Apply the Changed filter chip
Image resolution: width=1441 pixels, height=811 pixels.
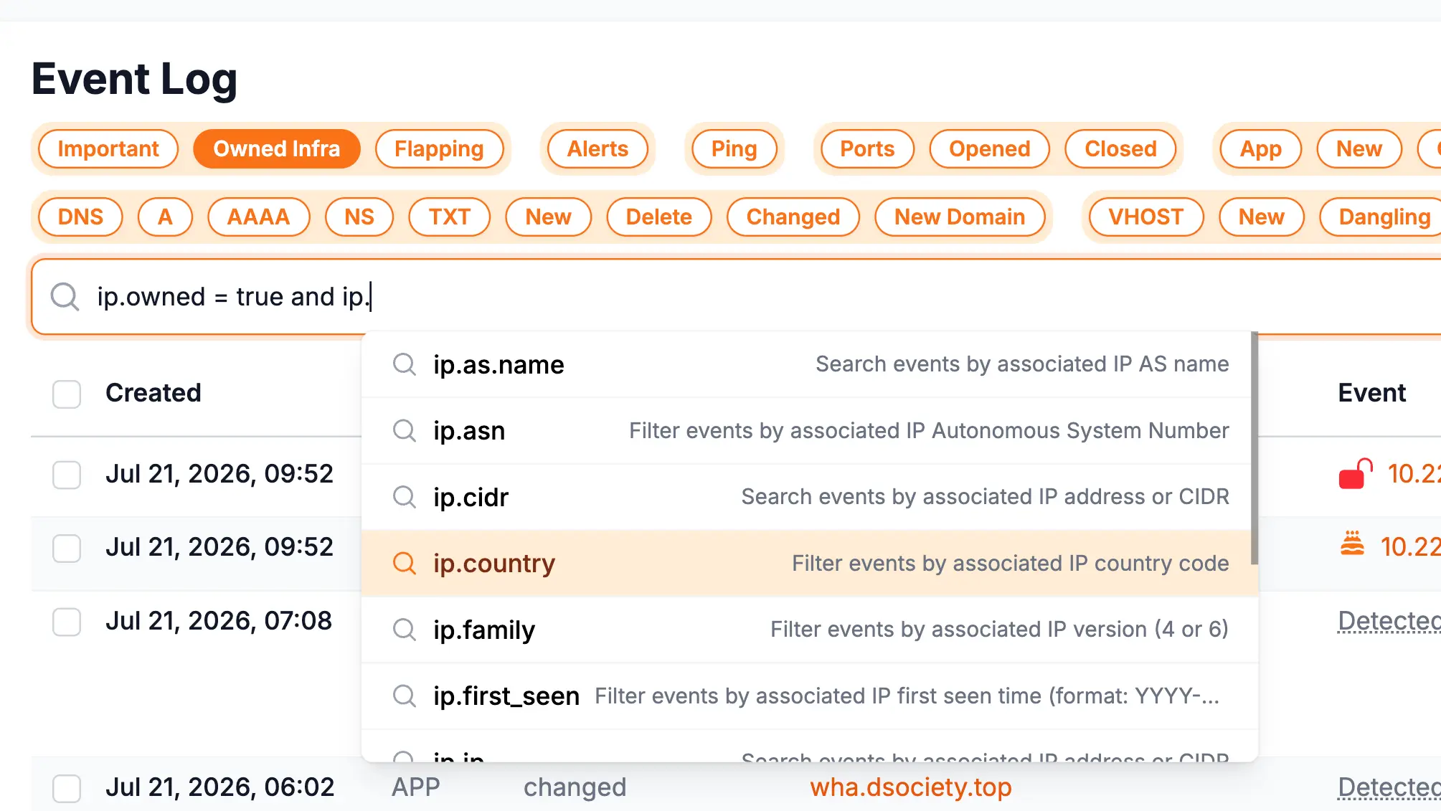793,217
